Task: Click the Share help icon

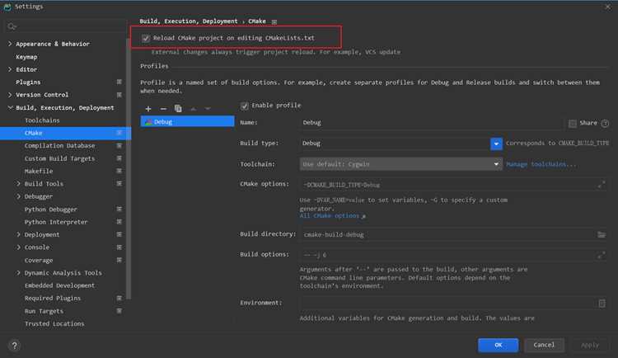Action: pos(605,124)
